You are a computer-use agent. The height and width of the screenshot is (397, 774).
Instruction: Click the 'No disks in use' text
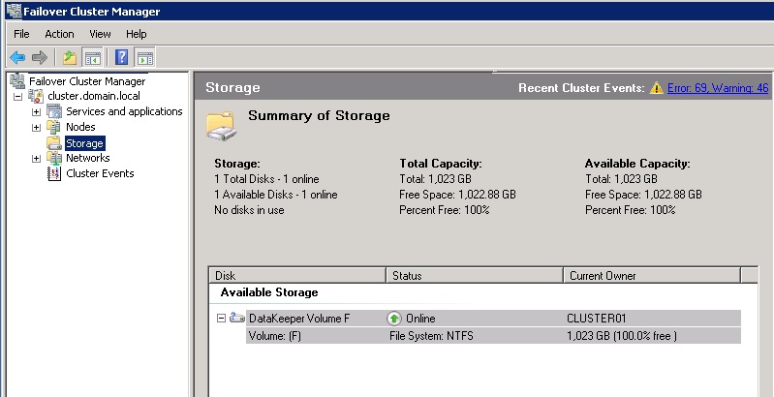249,210
